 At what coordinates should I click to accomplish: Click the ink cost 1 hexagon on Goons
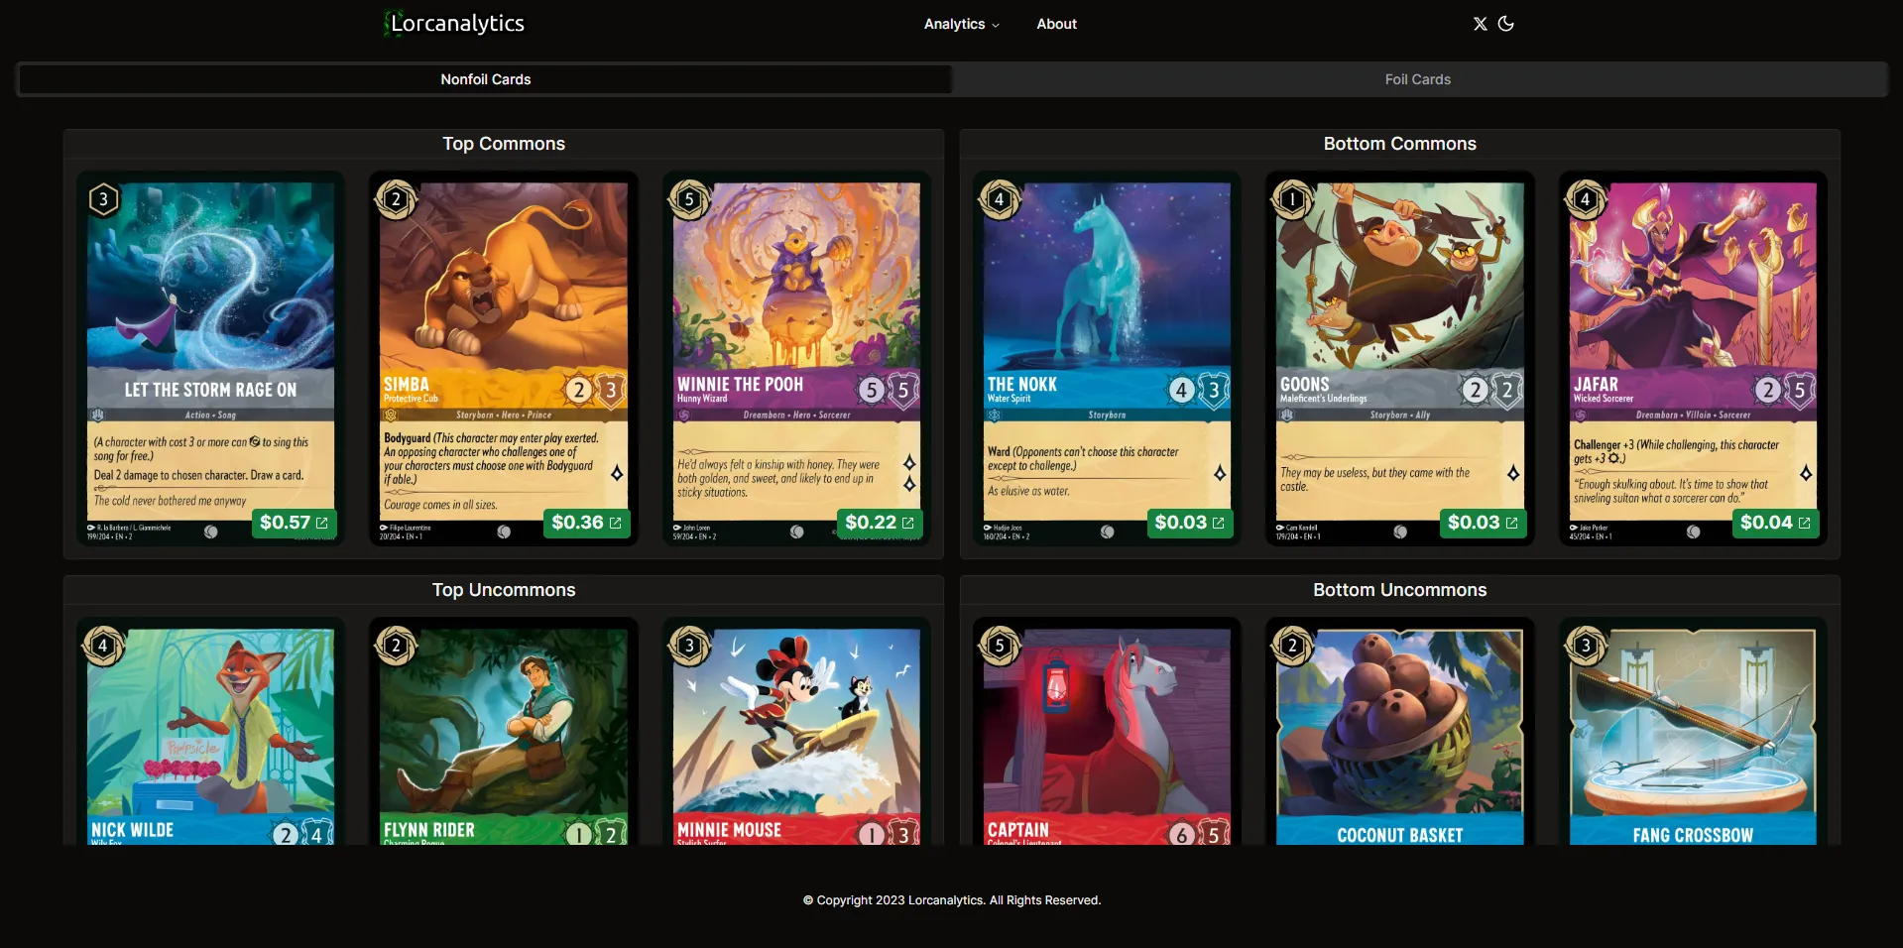tap(1292, 199)
